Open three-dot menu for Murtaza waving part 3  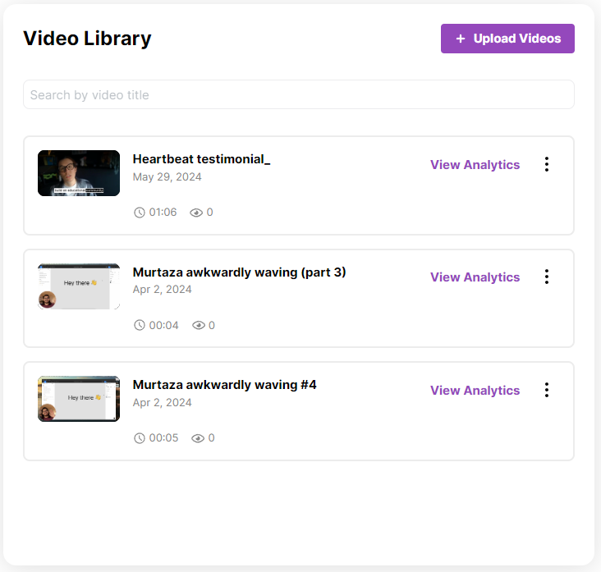pos(547,277)
